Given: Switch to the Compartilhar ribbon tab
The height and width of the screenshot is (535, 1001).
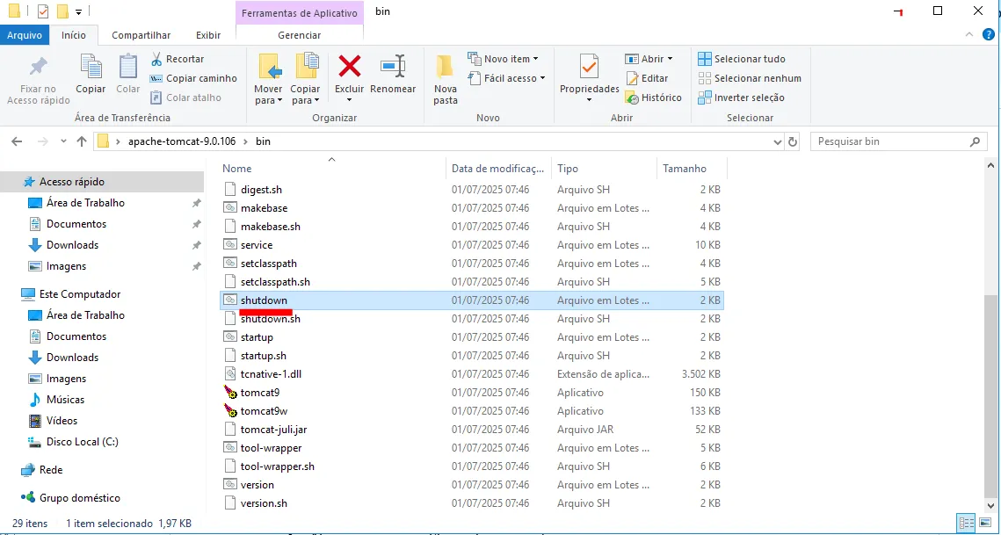Looking at the screenshot, I should click(x=141, y=35).
